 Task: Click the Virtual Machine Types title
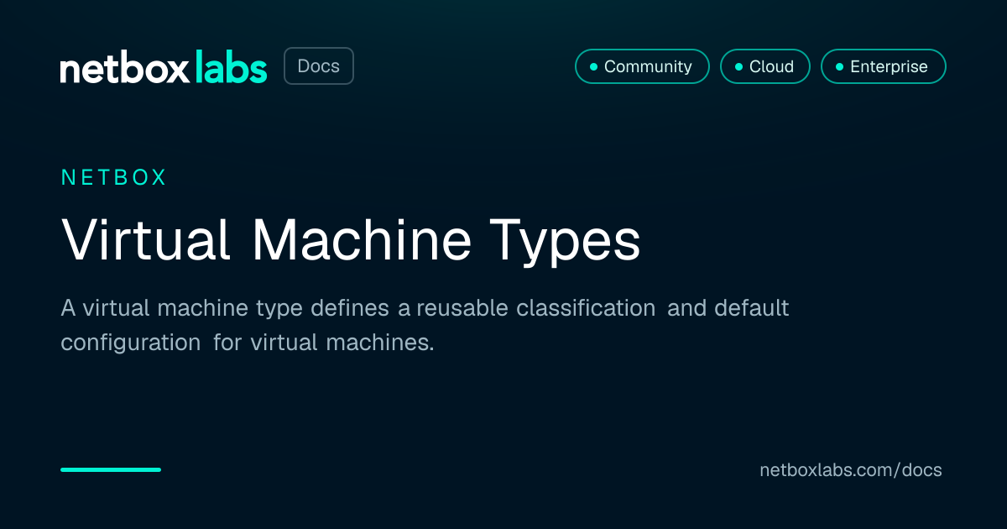[x=351, y=242]
